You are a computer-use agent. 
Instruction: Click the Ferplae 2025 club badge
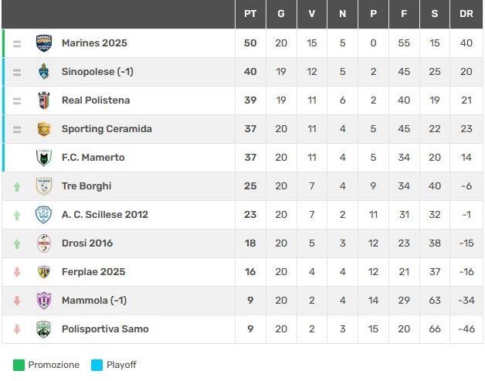(x=44, y=272)
